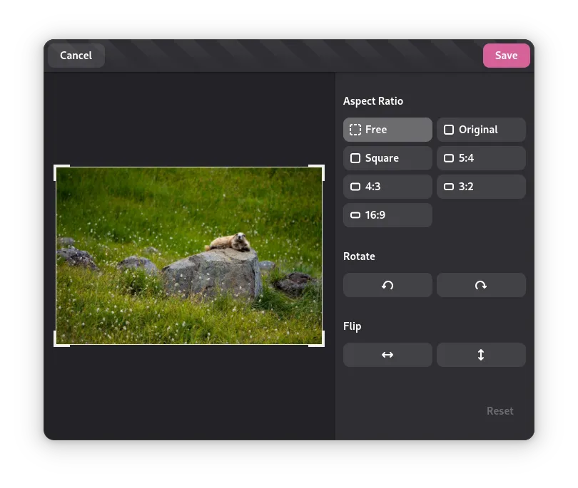Screen dimensions: 578x488
Task: Click the bottom-left crop handle
Action: coord(56,343)
